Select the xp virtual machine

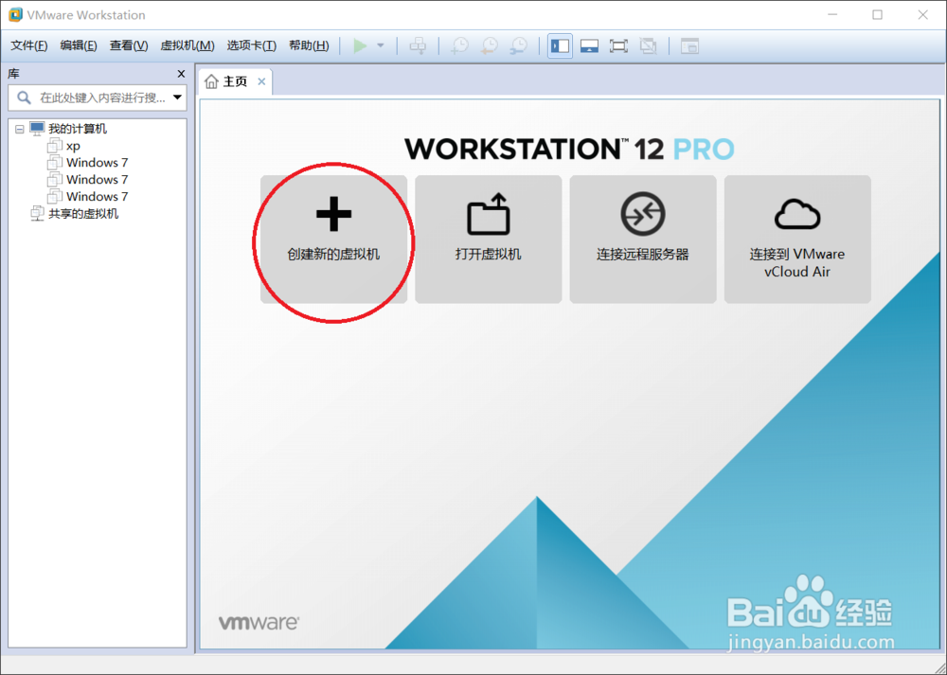click(x=73, y=146)
